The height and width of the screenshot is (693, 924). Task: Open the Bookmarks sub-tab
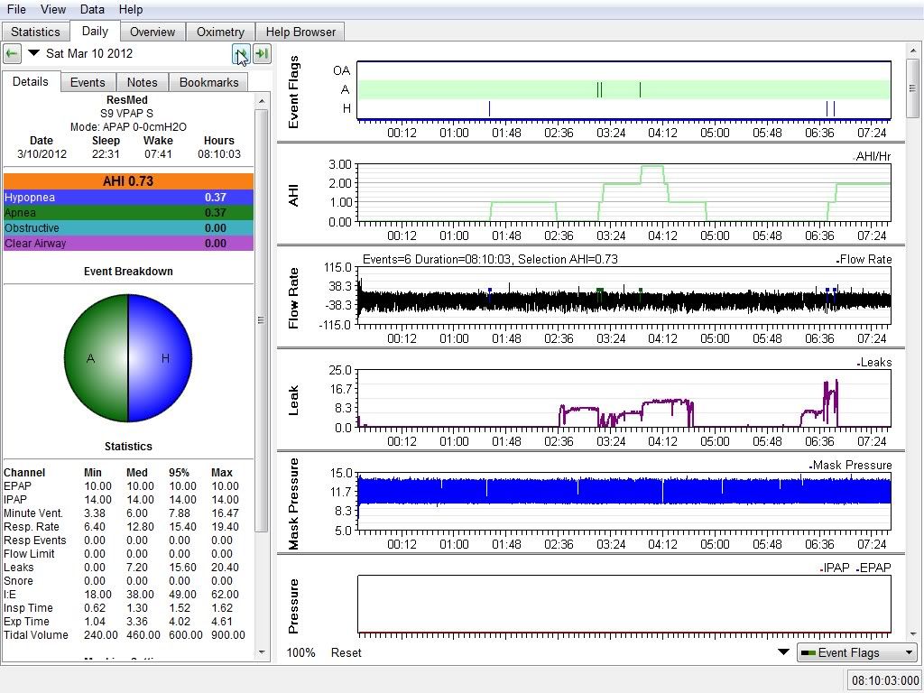[208, 82]
